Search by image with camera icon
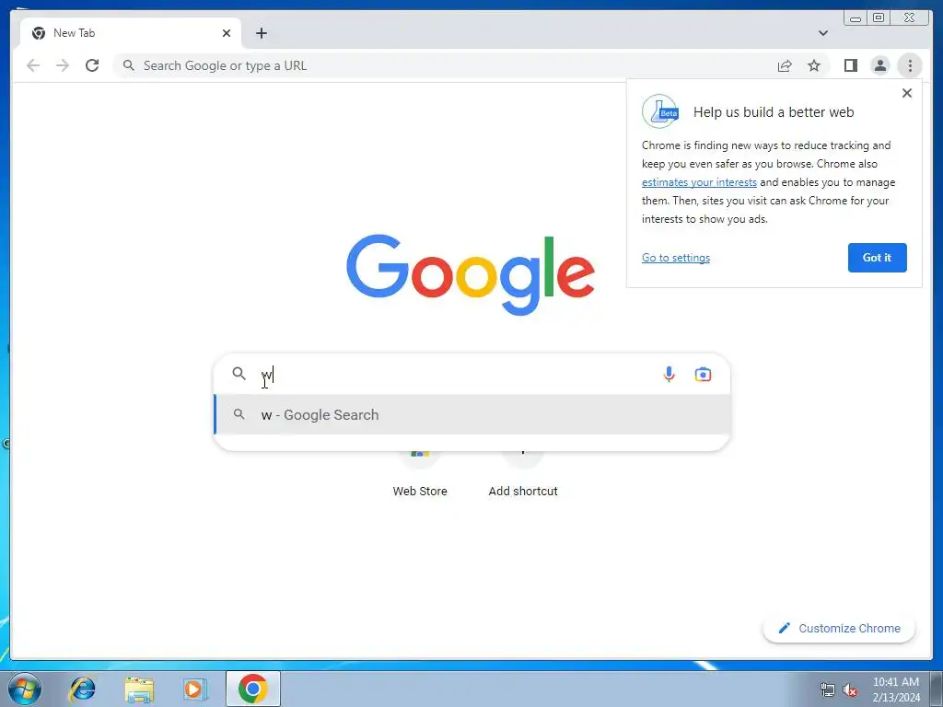This screenshot has width=943, height=707. (703, 375)
